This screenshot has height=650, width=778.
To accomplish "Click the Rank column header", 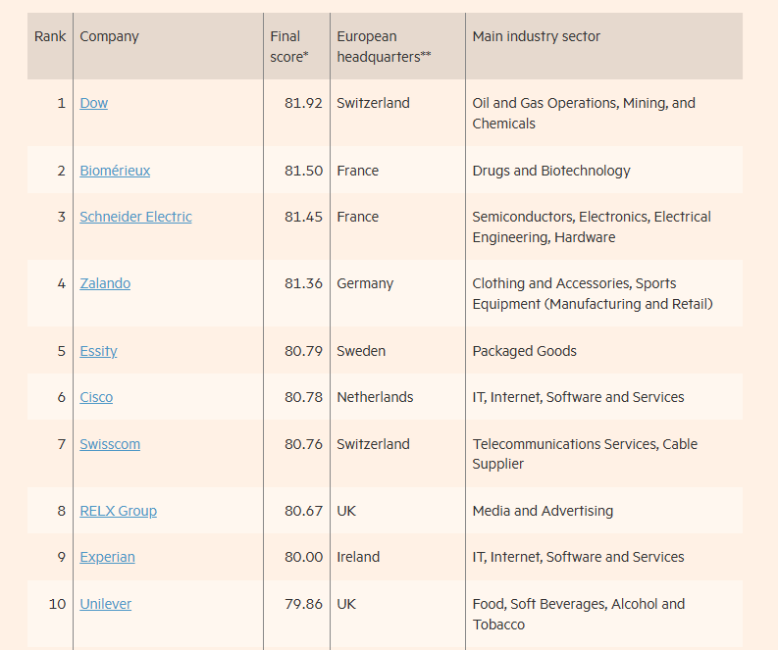I will (x=50, y=37).
